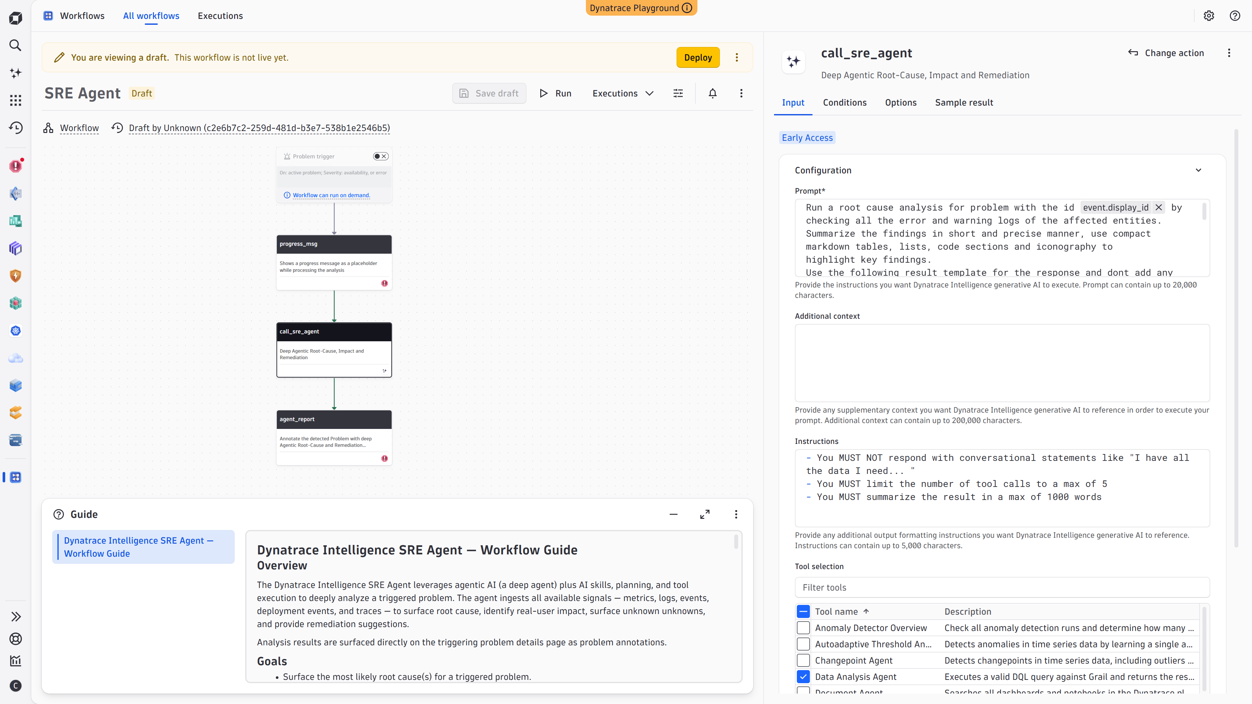Open the Draft by Unknown version link
Image resolution: width=1252 pixels, height=704 pixels.
pos(259,128)
